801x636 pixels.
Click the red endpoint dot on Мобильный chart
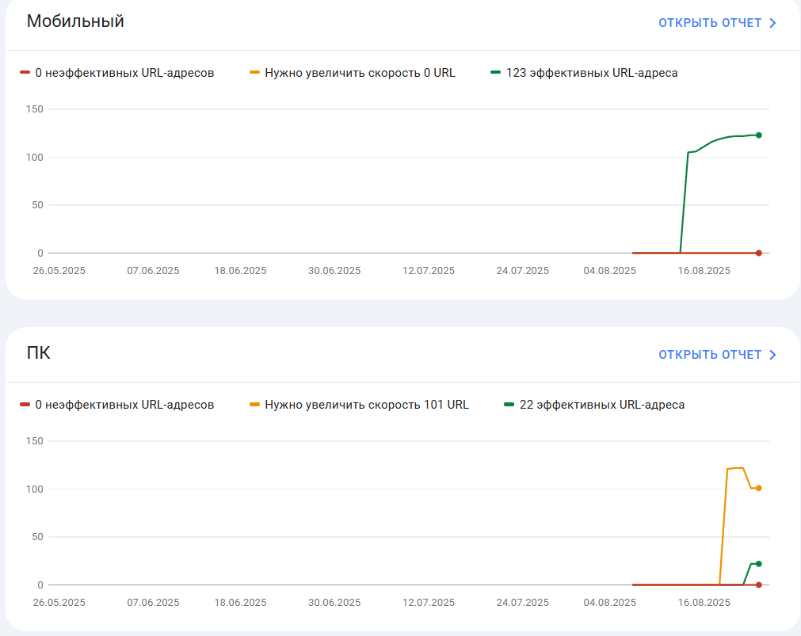(x=758, y=253)
